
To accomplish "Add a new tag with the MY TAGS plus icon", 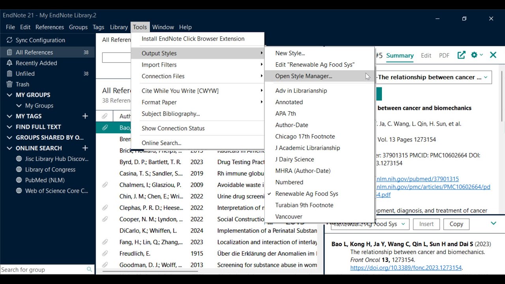I will 85,116.
